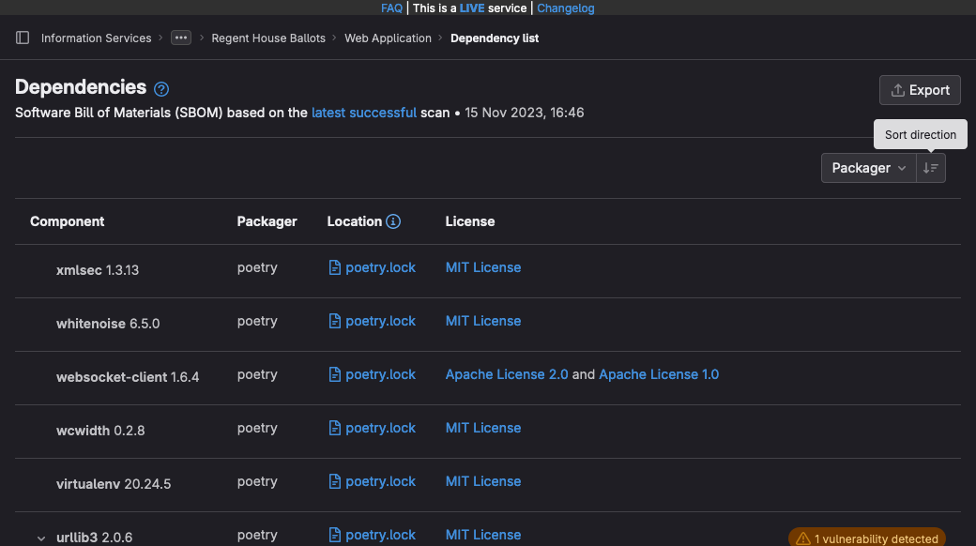The width and height of the screenshot is (976, 546).
Task: Click the urllib3 vulnerability warning badge
Action: (866, 538)
